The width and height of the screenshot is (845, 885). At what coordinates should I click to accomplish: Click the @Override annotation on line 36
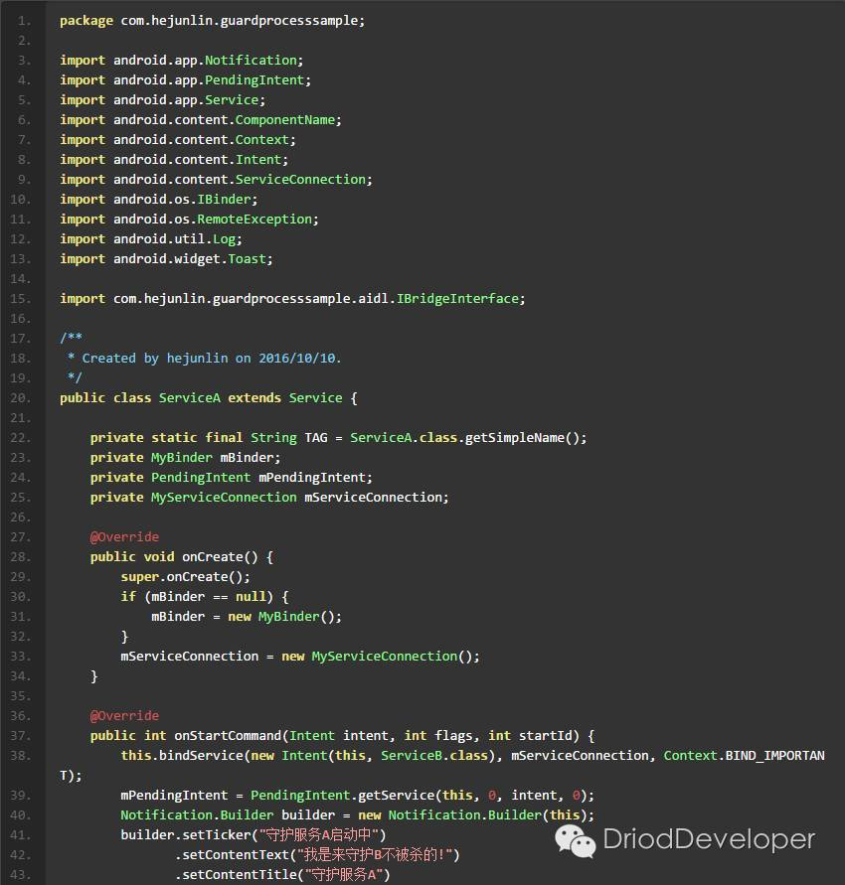tap(125, 716)
